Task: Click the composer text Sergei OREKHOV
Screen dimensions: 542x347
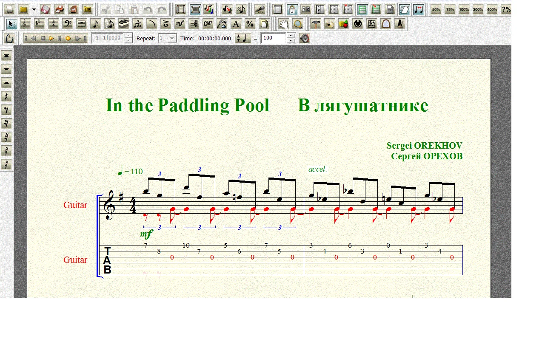Action: coord(425,146)
